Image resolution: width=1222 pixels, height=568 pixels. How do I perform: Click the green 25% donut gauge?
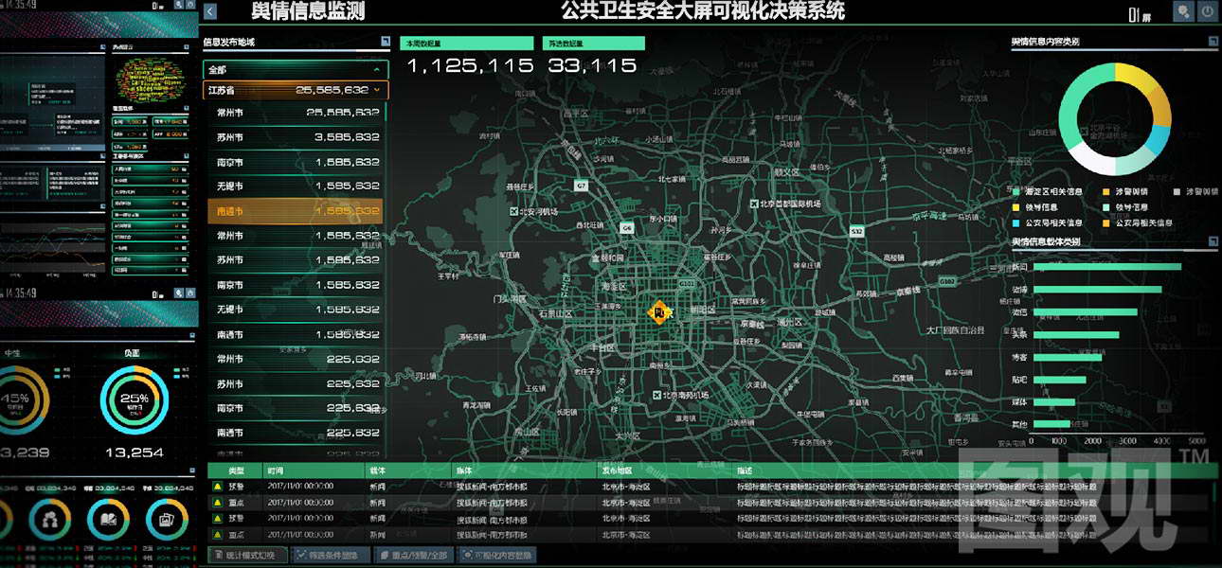(x=135, y=400)
